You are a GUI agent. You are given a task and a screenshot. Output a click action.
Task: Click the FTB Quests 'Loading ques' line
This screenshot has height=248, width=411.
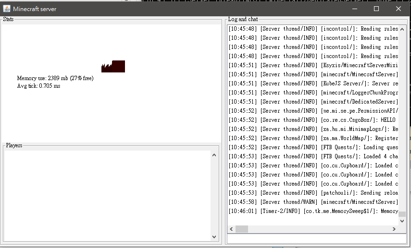point(313,147)
